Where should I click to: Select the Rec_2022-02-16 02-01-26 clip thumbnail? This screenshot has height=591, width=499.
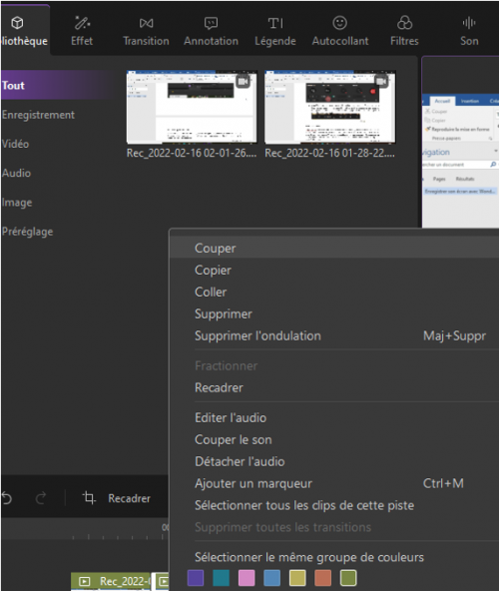tap(192, 107)
